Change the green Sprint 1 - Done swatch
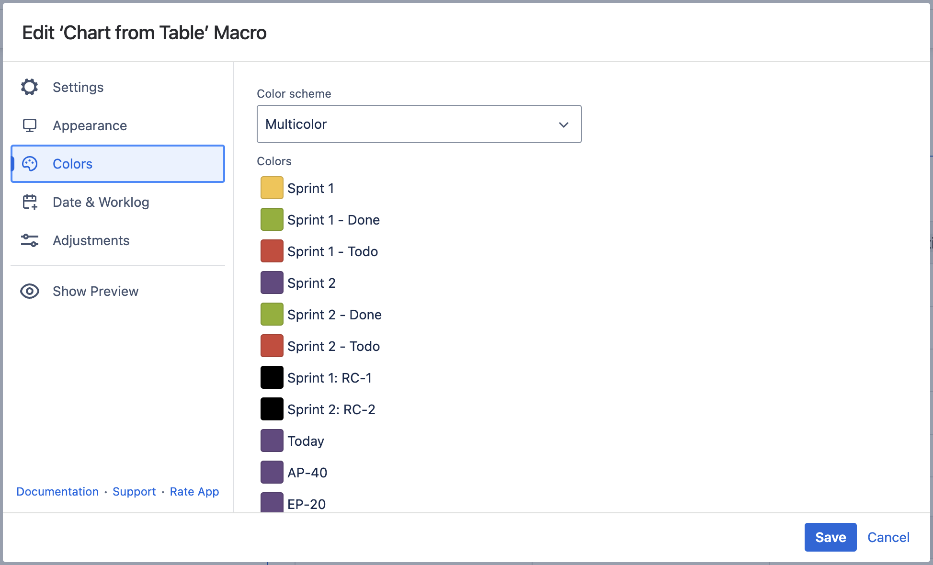Viewport: 933px width, 565px height. (x=272, y=219)
